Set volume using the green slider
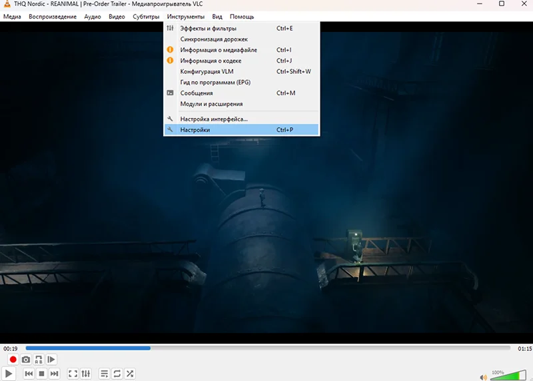The height and width of the screenshot is (381, 533). (x=508, y=376)
